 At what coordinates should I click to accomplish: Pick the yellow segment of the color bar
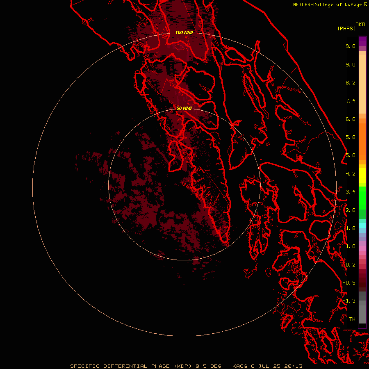362,175
